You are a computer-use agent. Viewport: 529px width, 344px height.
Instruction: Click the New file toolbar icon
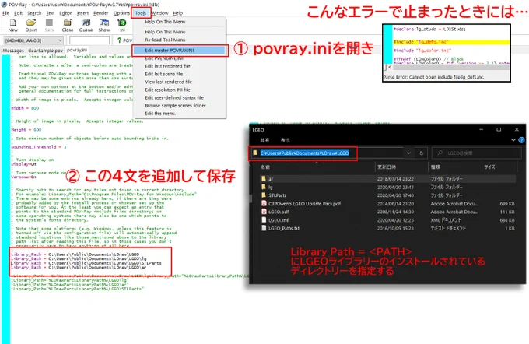[x=12, y=23]
